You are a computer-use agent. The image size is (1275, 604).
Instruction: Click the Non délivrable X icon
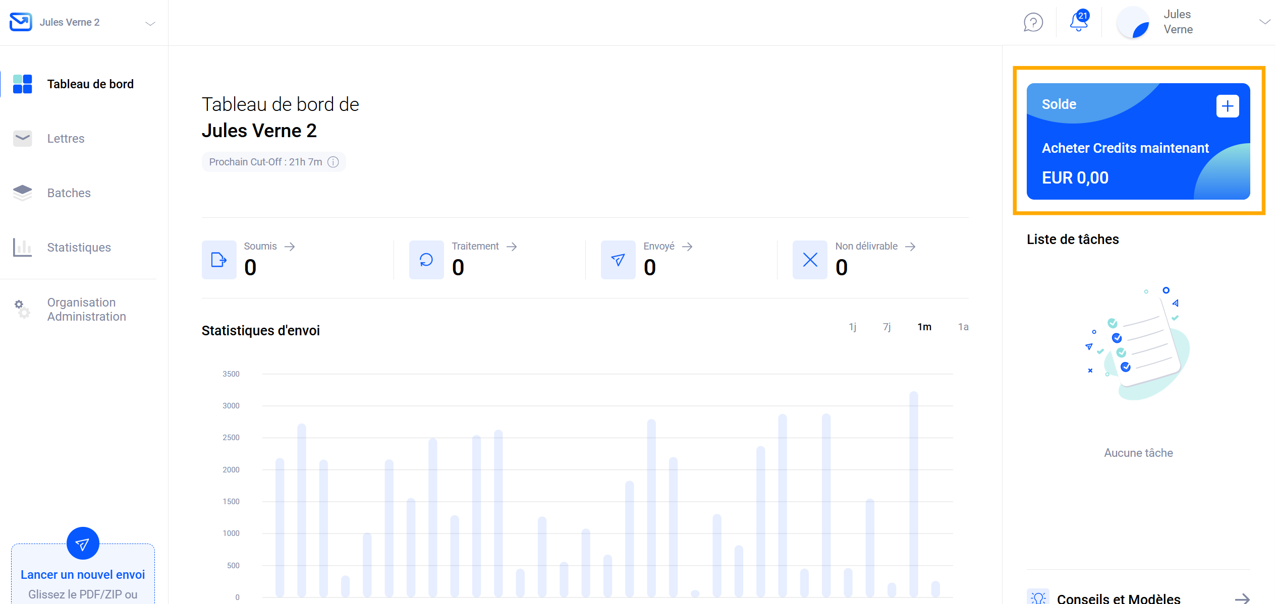(810, 260)
